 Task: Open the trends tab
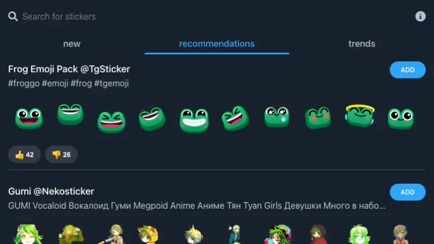361,44
